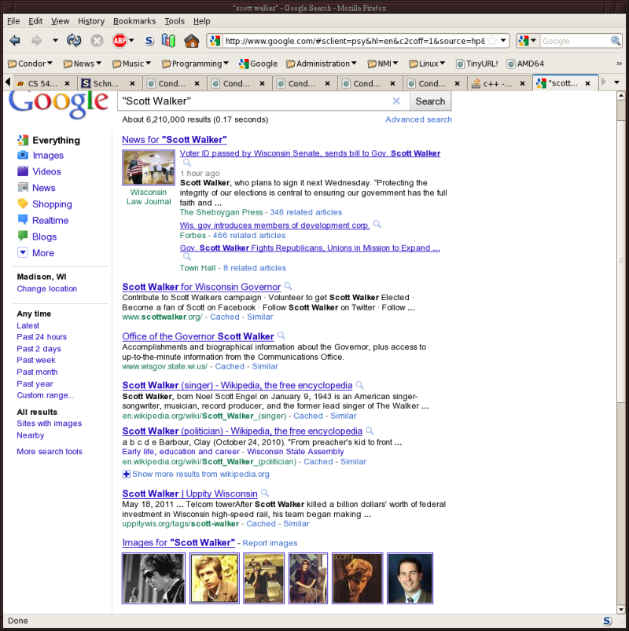Viewport: 629px width, 631px height.
Task: Click the Search button
Action: click(x=430, y=101)
